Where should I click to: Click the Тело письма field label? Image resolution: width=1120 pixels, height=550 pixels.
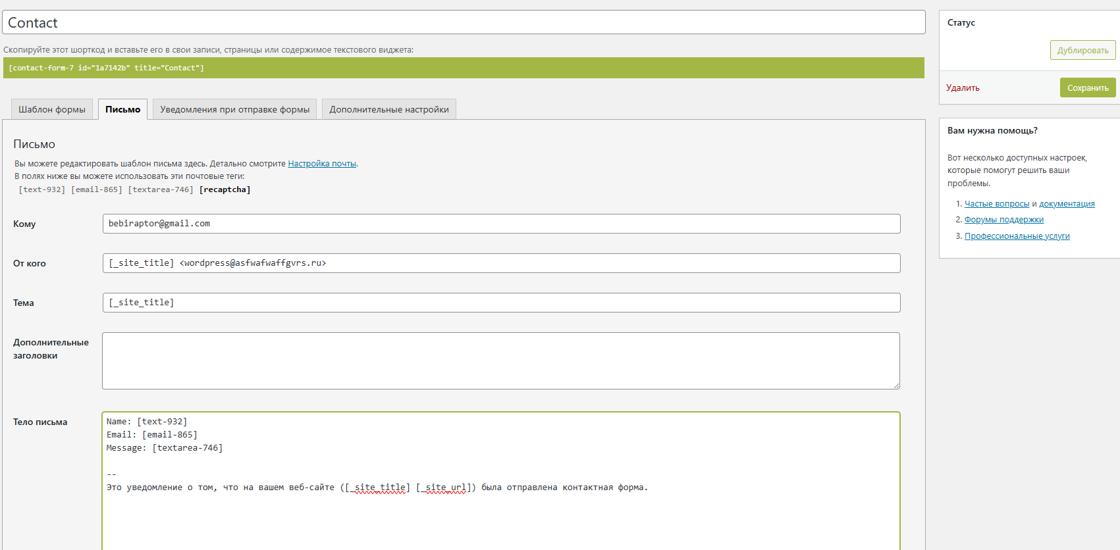[40, 422]
